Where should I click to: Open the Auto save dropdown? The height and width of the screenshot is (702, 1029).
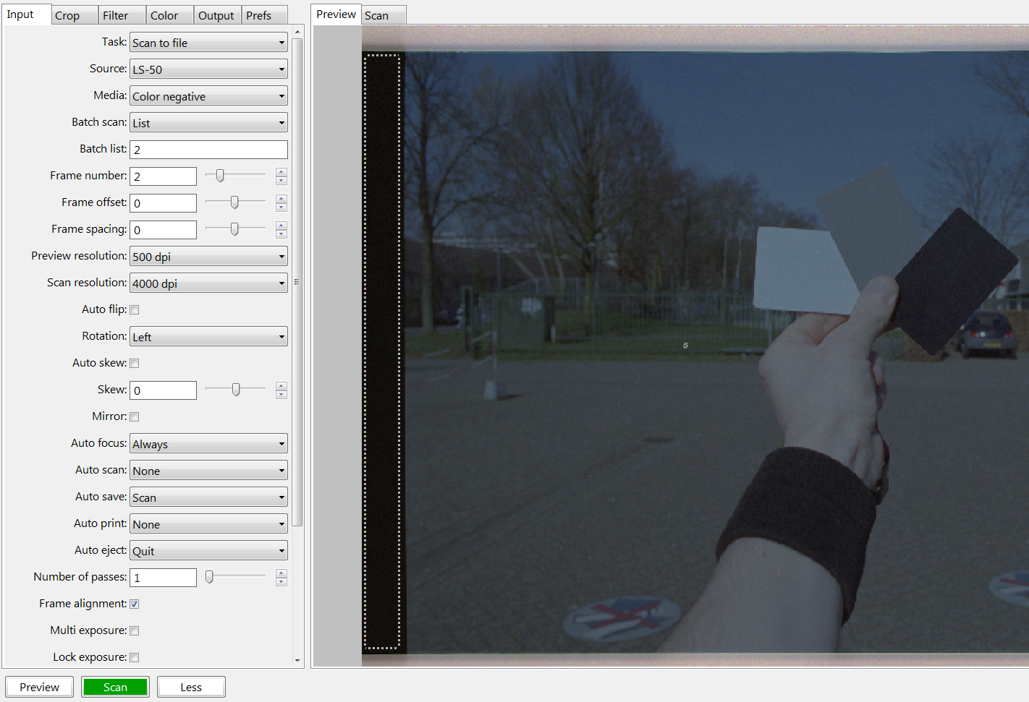coord(208,497)
